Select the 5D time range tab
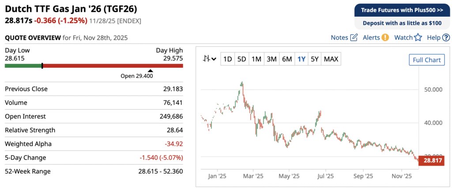452x188 pixels. [x=241, y=59]
